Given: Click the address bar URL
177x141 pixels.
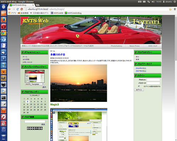Looking at the screenshot, I should (x=46, y=9).
